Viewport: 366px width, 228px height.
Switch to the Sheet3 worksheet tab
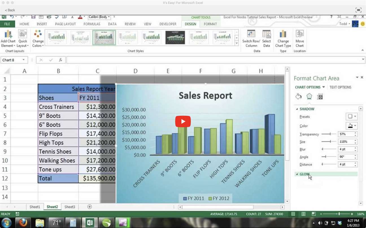(70, 207)
